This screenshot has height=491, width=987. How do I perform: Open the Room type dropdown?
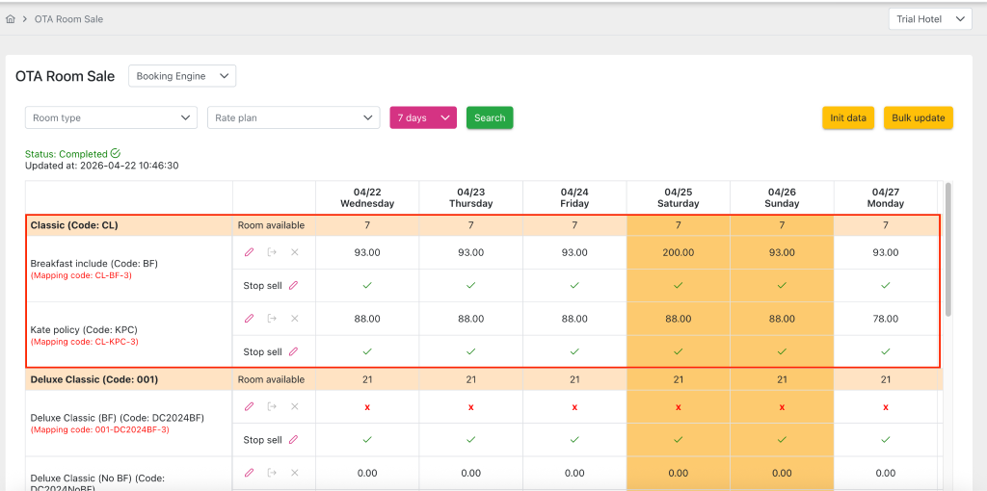tap(111, 117)
